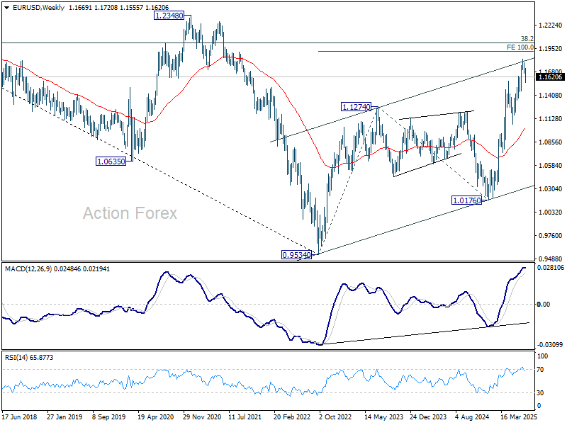
Task: Click the 27 Jan 2019 date label
Action: click(x=64, y=416)
